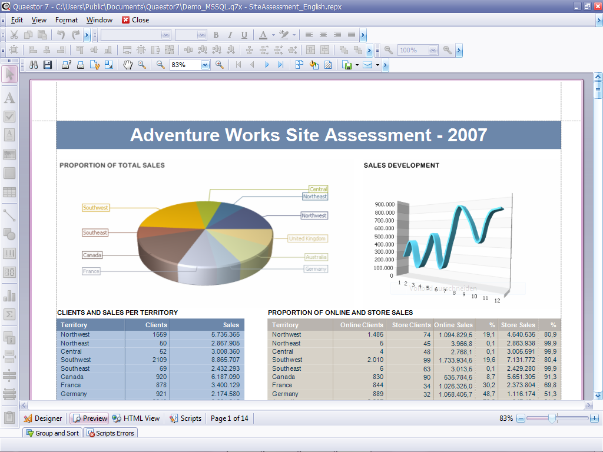Expand the export format dropdown arrow
The image size is (603, 452).
tap(357, 65)
